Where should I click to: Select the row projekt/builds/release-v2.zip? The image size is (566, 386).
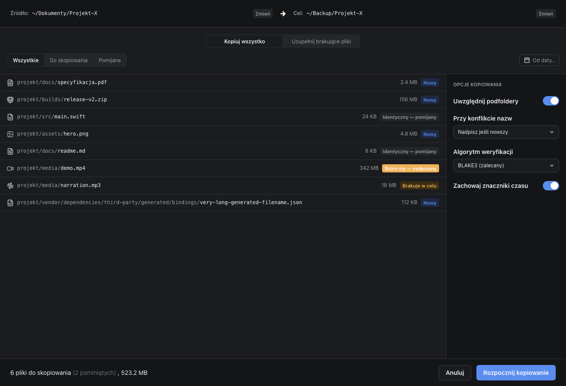pyautogui.click(x=223, y=100)
